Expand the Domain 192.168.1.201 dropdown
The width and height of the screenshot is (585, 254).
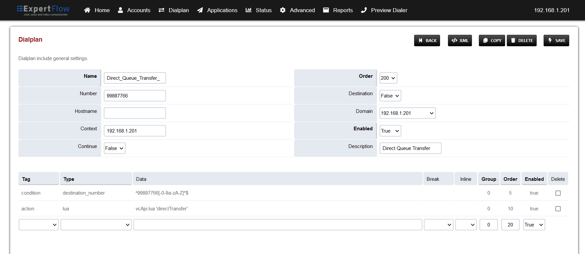pos(407,113)
